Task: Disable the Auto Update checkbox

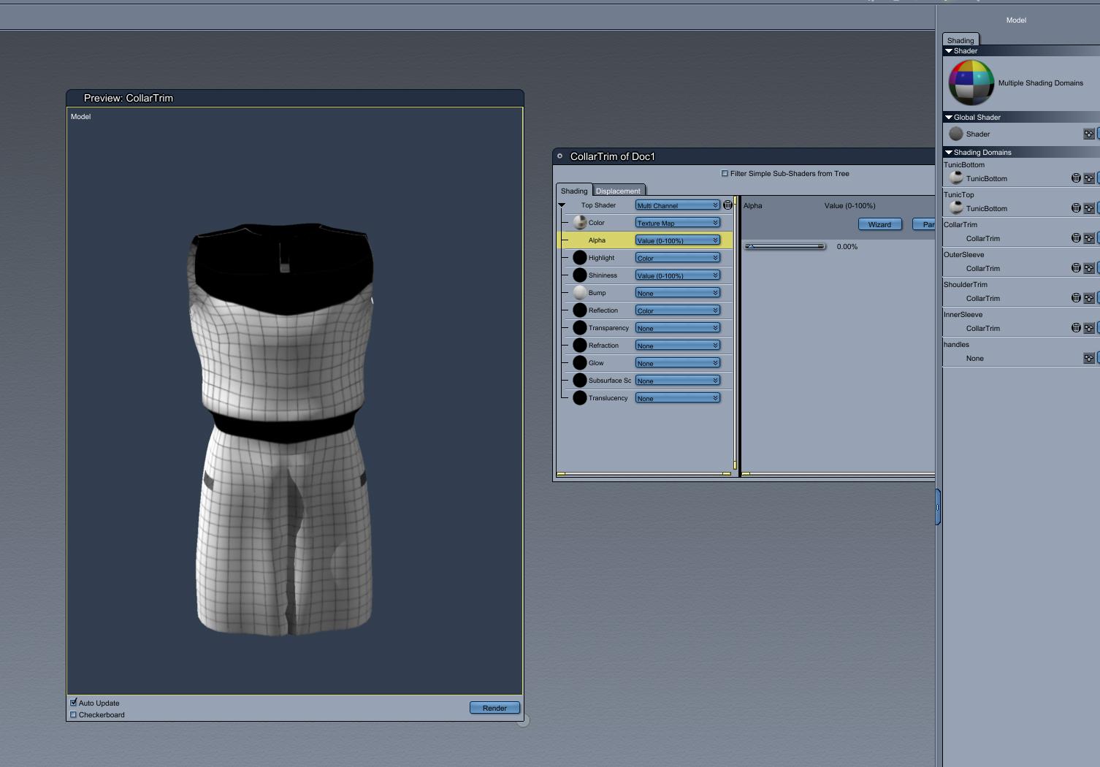Action: point(73,703)
